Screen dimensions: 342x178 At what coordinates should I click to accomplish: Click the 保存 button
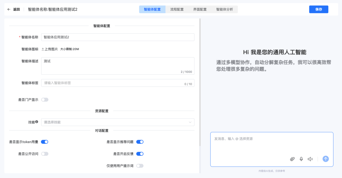(319, 10)
